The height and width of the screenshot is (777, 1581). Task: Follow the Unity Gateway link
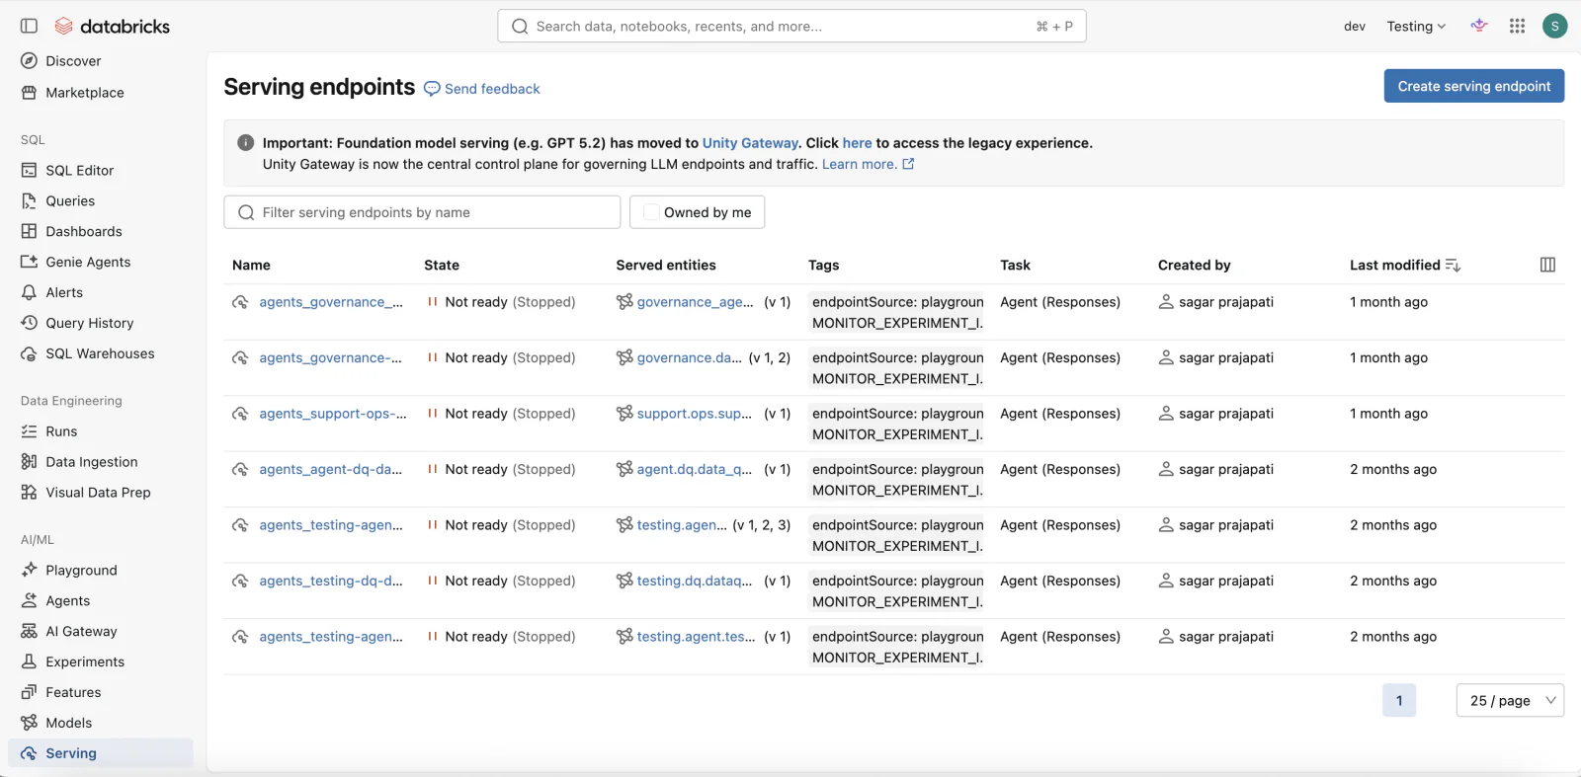[750, 143]
